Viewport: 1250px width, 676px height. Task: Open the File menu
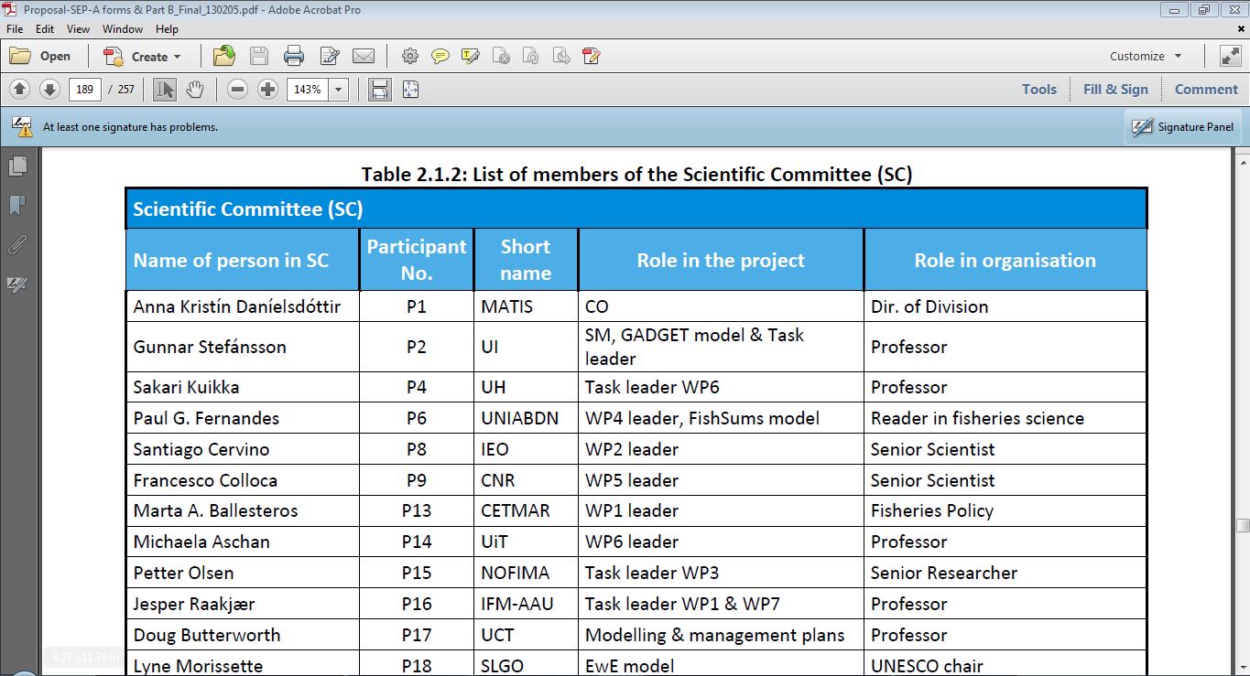(15, 29)
